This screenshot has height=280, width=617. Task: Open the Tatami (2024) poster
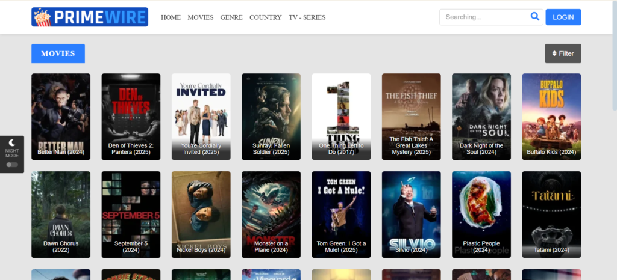[x=551, y=215]
